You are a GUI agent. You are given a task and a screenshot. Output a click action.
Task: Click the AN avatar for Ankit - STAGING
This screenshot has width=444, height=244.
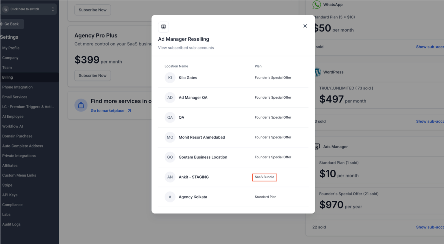click(170, 177)
